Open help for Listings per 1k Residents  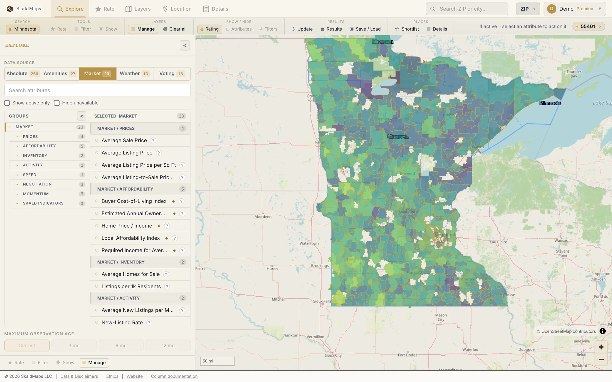coord(167,286)
